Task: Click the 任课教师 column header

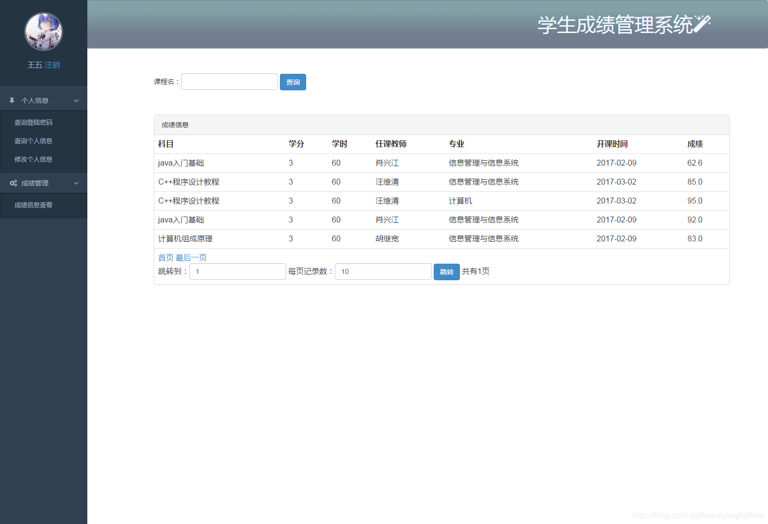Action: (391, 144)
